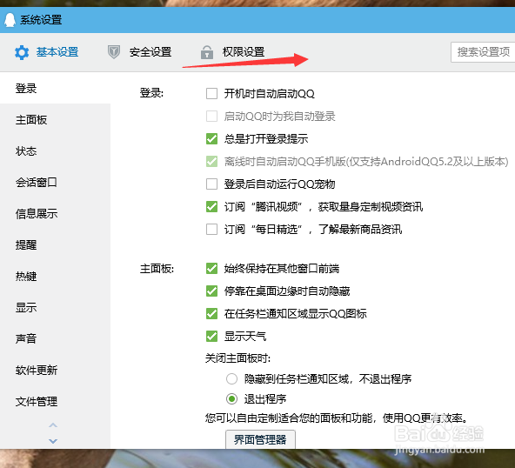
Task: Click the QQ penguin icon in title bar
Action: click(x=10, y=20)
